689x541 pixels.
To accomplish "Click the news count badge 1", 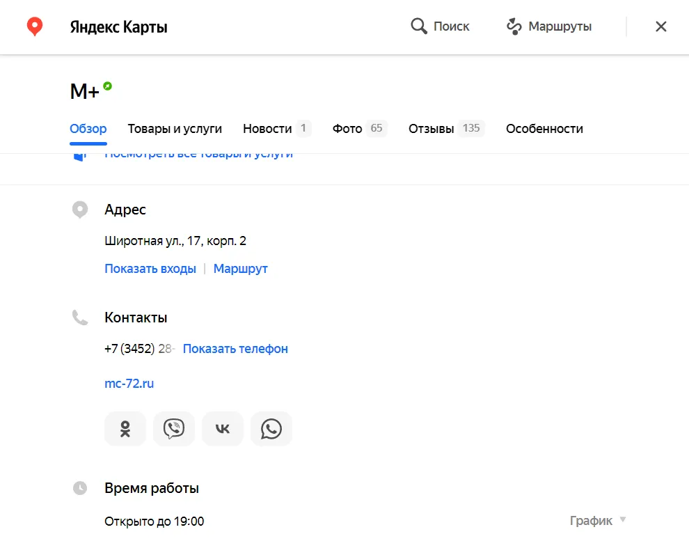I will pyautogui.click(x=303, y=128).
